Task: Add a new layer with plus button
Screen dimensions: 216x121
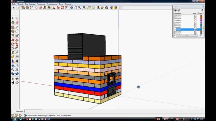Action: [175, 10]
